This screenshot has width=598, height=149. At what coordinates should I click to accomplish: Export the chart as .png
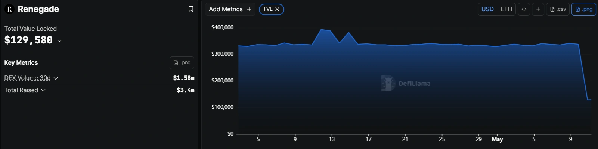coord(583,9)
